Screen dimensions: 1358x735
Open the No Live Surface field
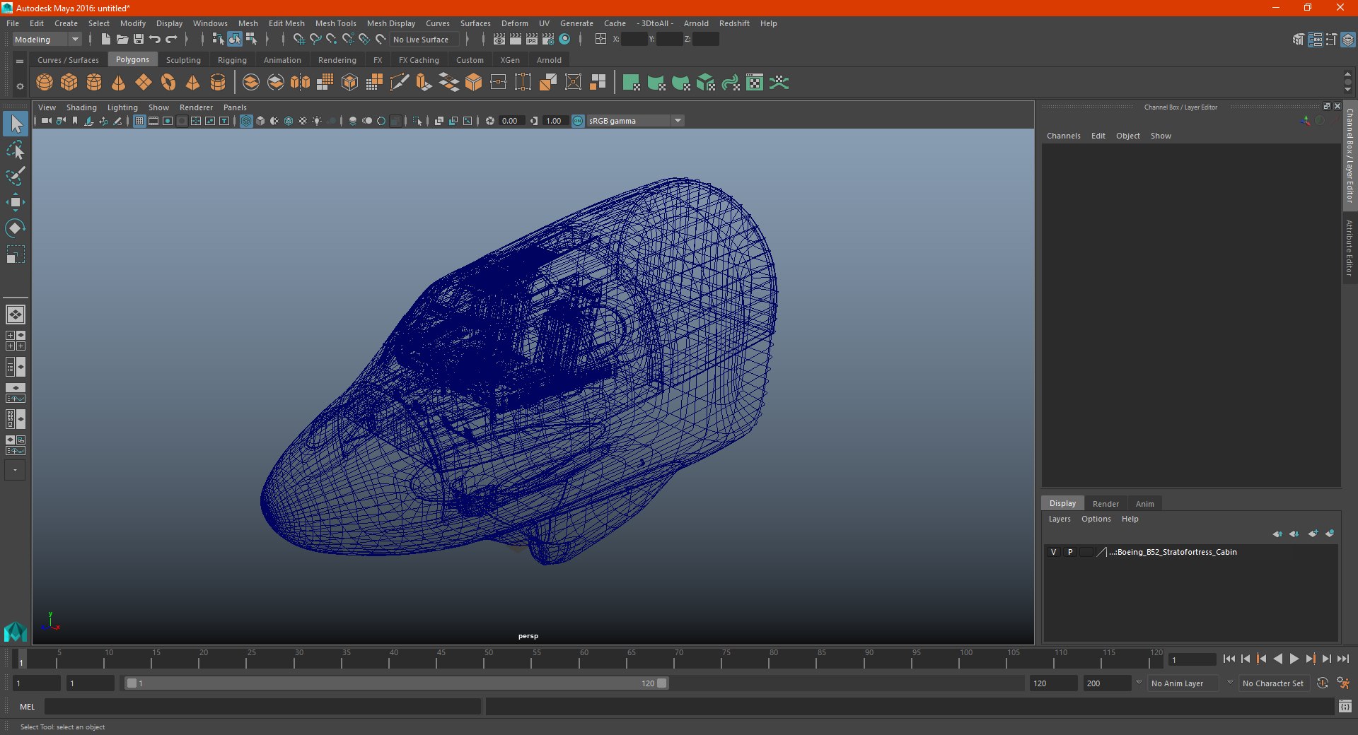(x=424, y=40)
